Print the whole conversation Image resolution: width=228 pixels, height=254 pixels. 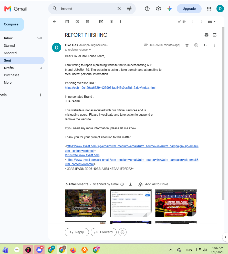click(206, 35)
